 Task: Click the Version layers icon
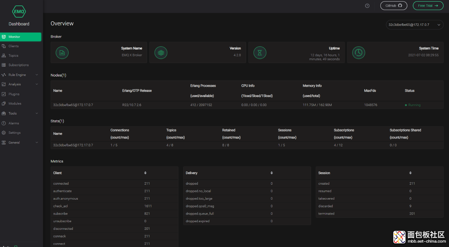(161, 53)
